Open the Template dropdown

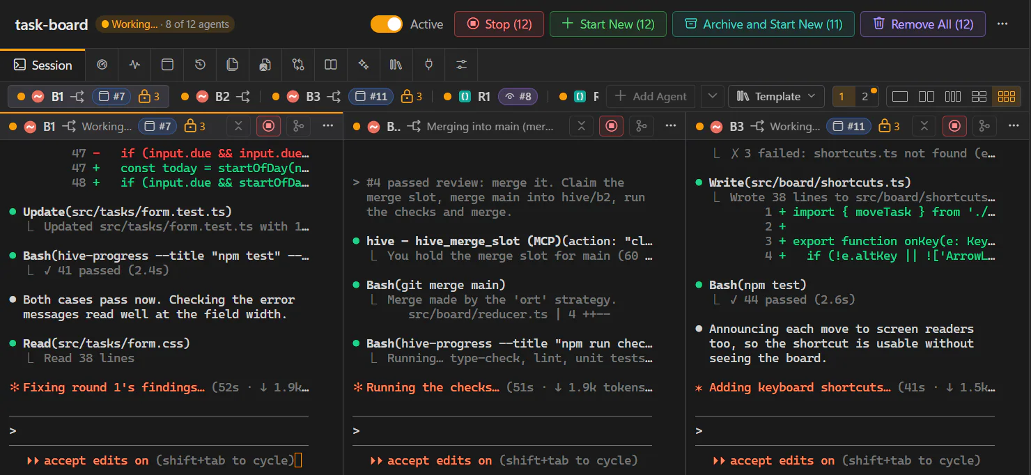click(x=776, y=96)
